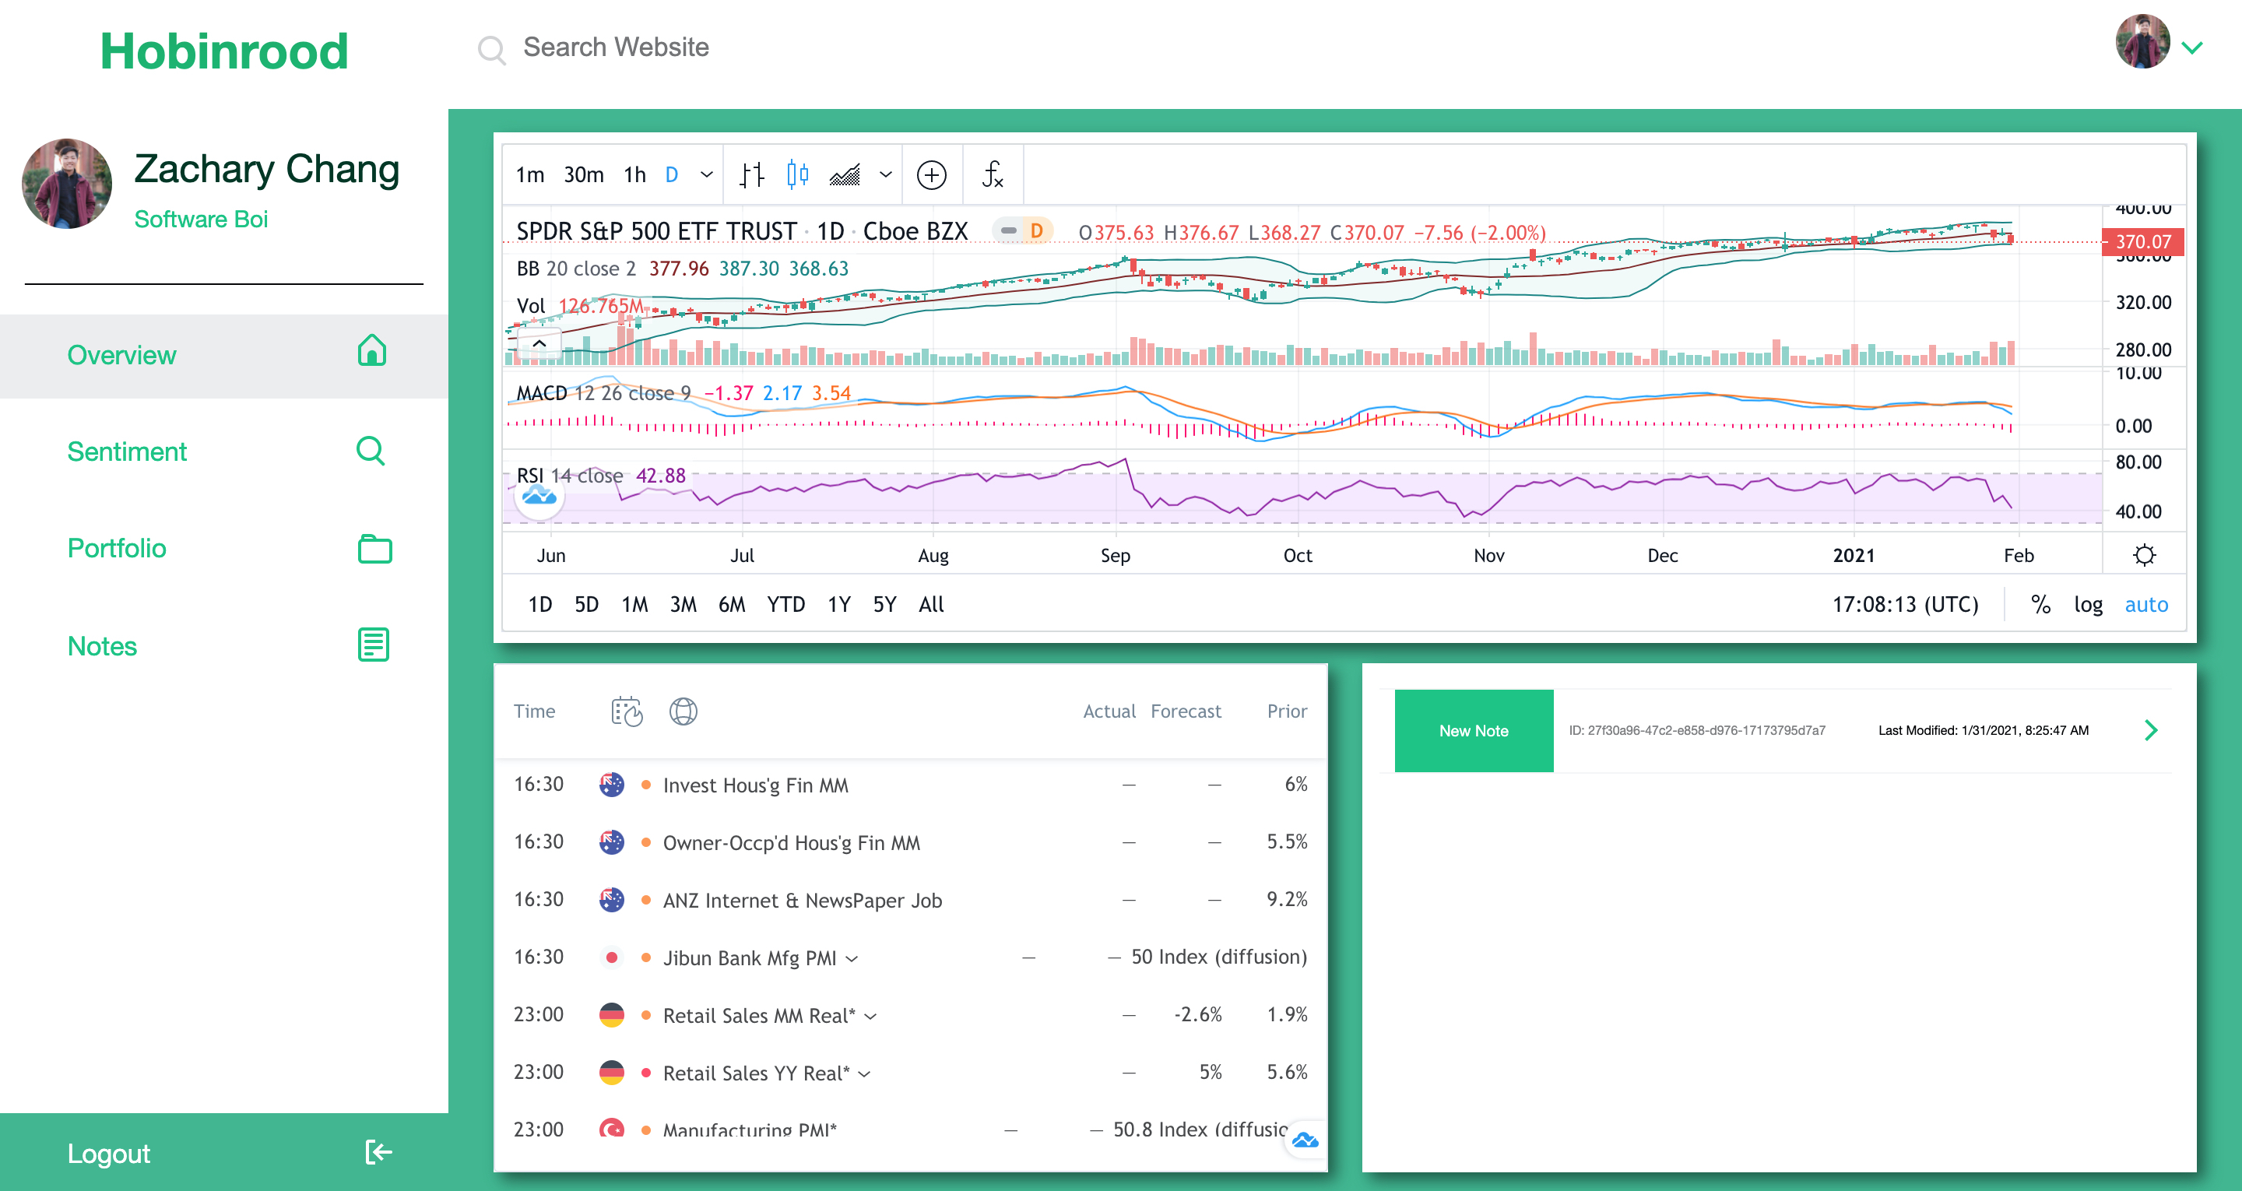Click the Search Website input field
The height and width of the screenshot is (1191, 2242).
coord(617,47)
